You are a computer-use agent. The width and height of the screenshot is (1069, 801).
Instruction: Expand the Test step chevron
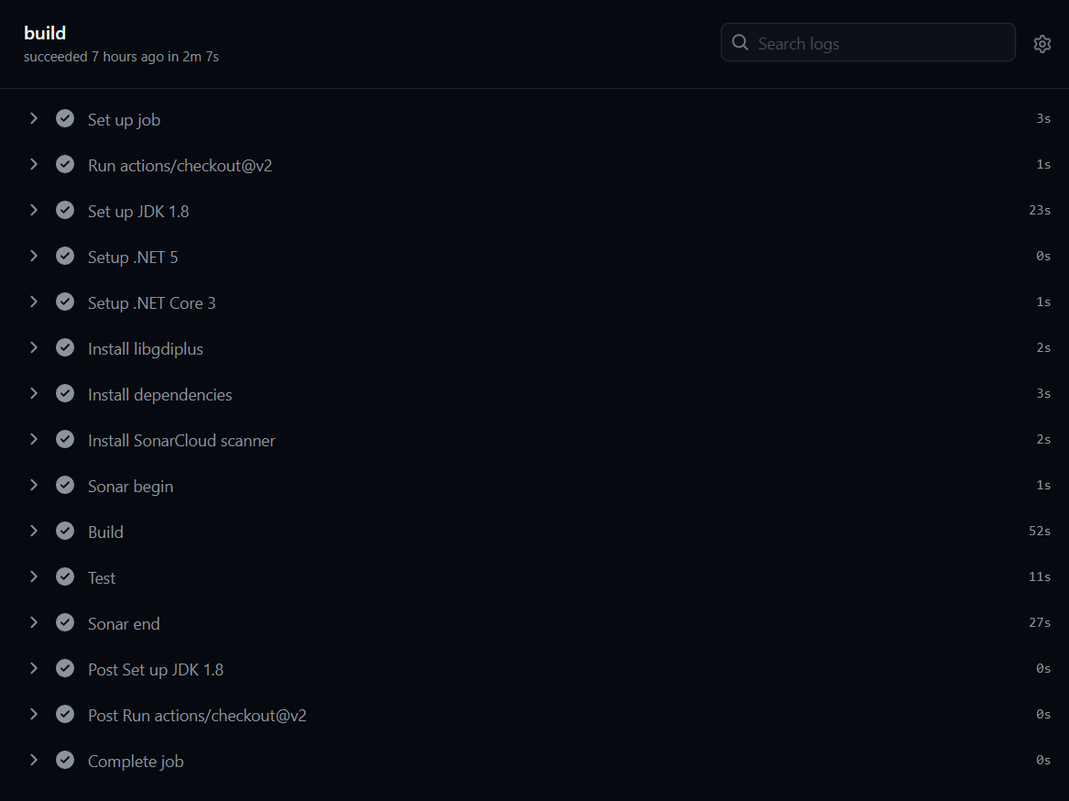33,576
